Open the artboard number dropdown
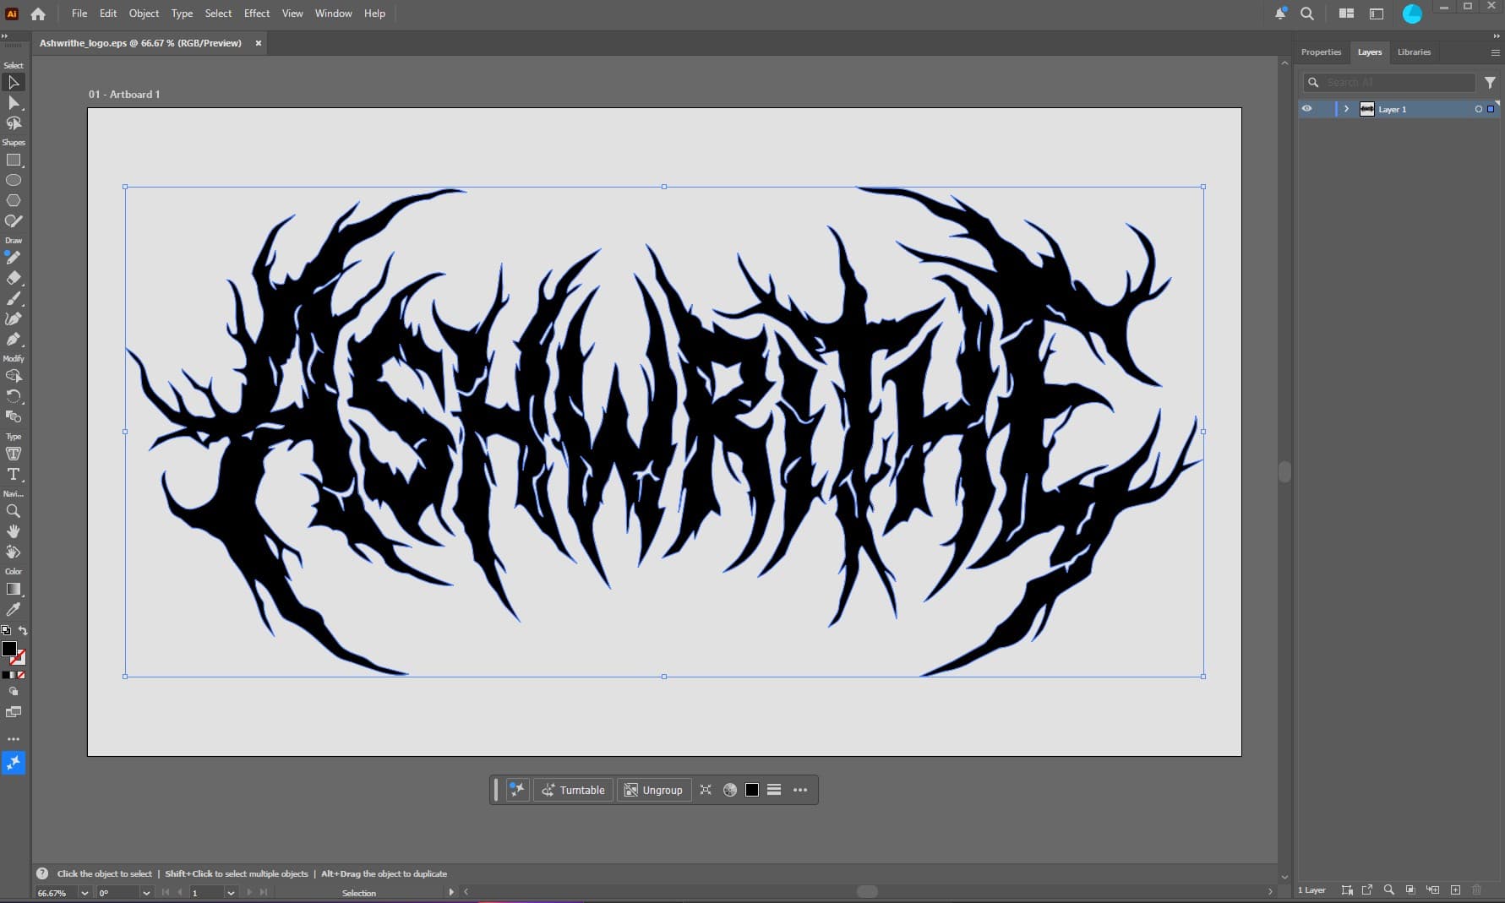This screenshot has height=903, width=1505. (231, 893)
